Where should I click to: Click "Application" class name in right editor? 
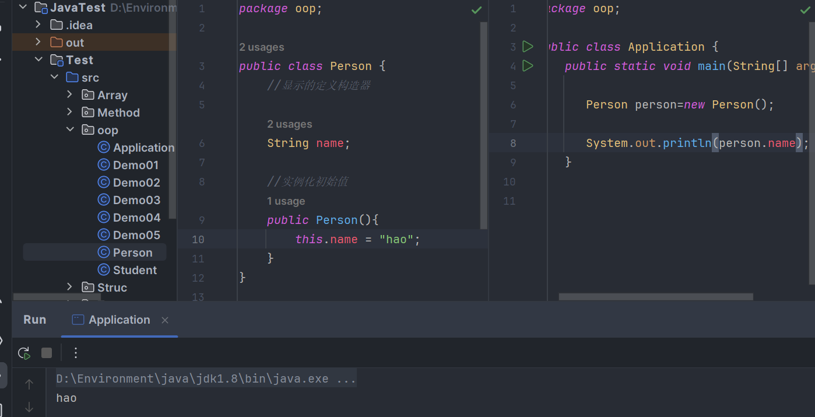pos(666,47)
